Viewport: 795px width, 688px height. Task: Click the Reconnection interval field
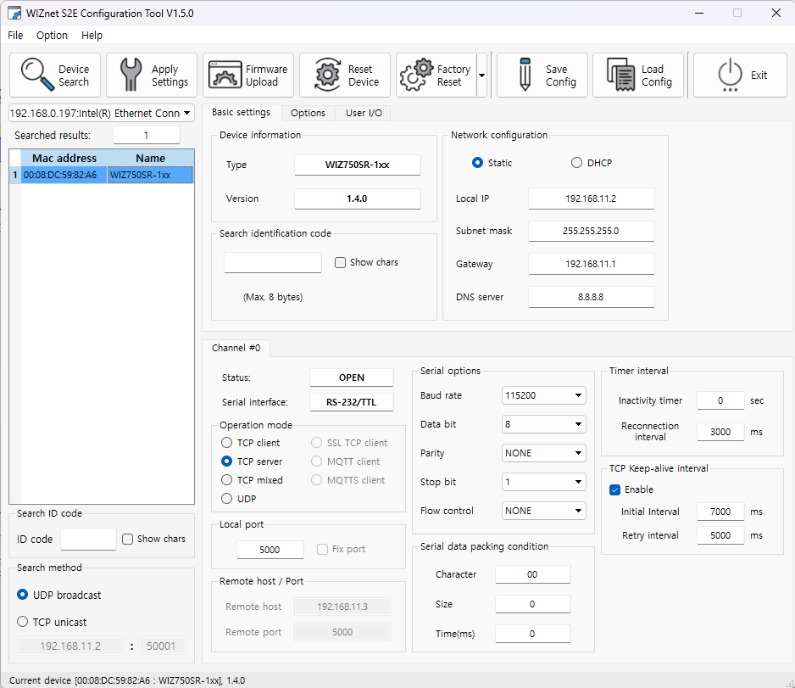click(x=720, y=432)
